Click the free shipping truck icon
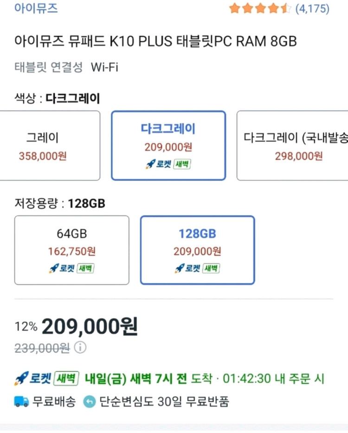This screenshot has height=433, width=348. tap(20, 402)
